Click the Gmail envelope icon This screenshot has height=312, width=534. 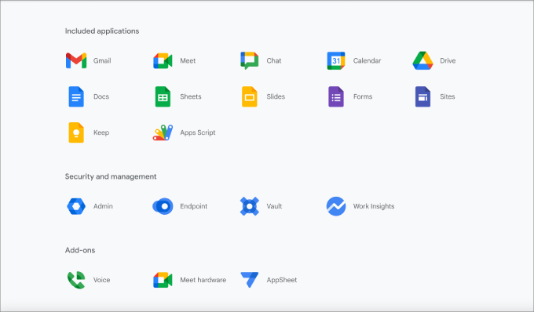tap(76, 61)
